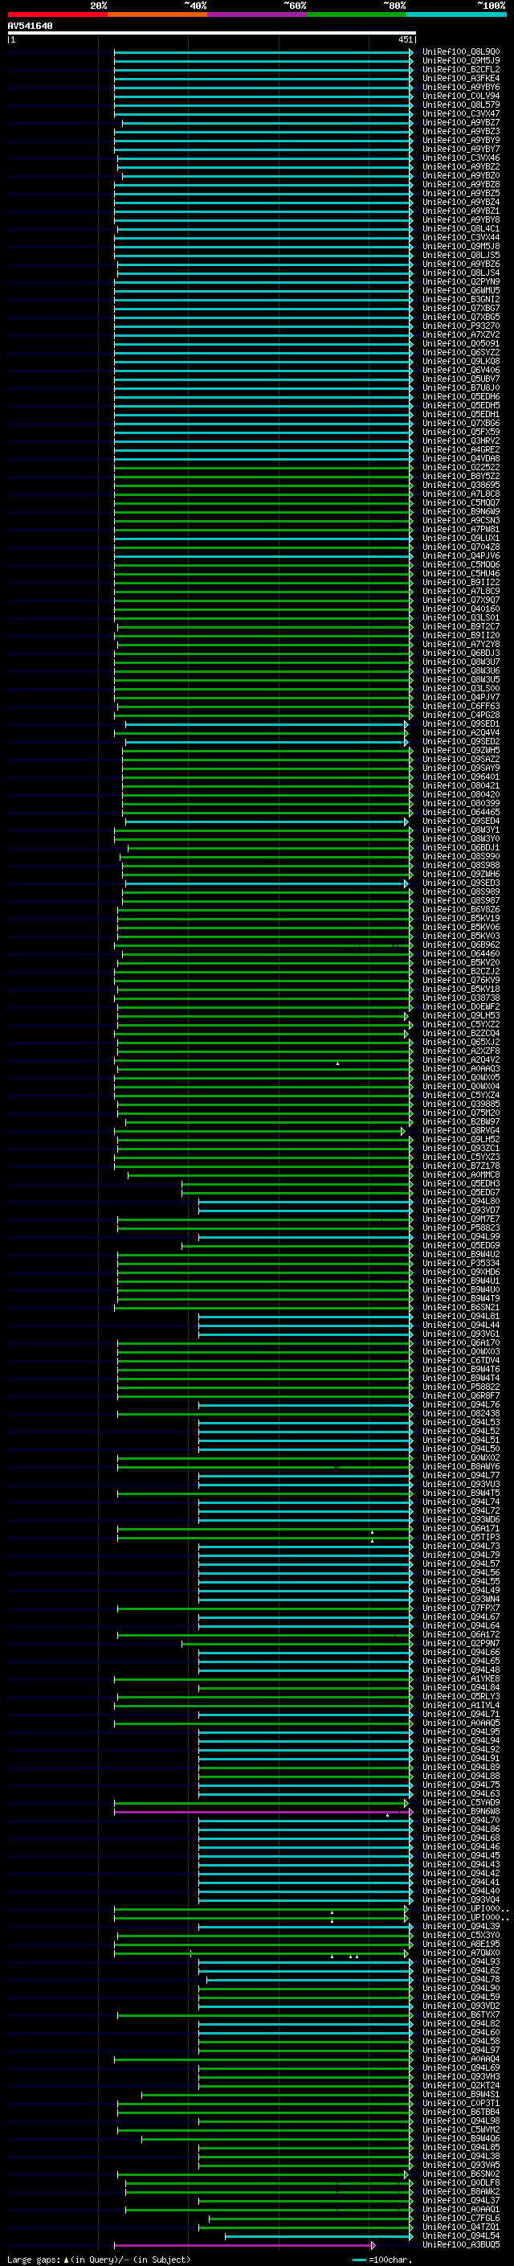Viewport: 514px width, 2266px height.
Task: Click the magenta alignment bar for UniRef100_A3BUQ5
Action: [244, 2246]
